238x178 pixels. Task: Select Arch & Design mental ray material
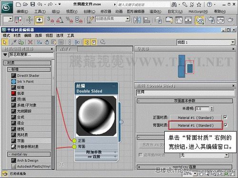click(x=31, y=160)
